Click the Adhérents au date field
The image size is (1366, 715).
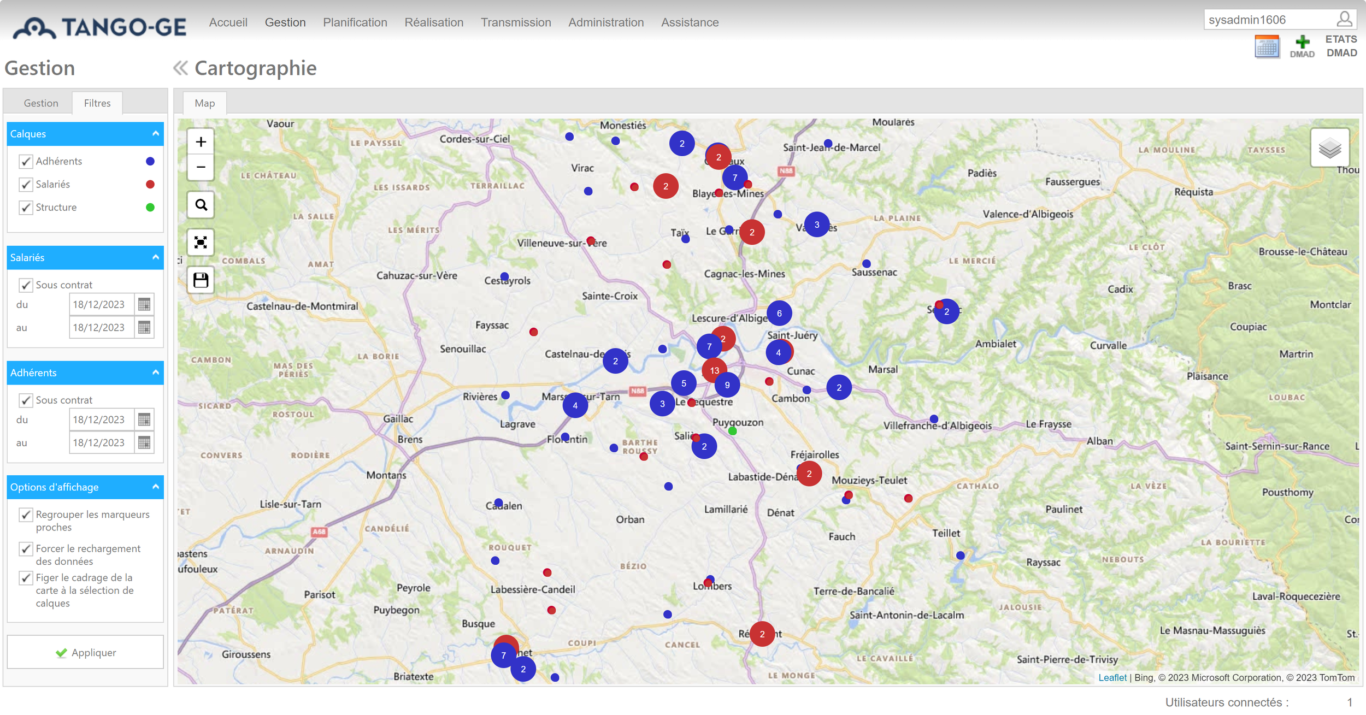(x=102, y=442)
